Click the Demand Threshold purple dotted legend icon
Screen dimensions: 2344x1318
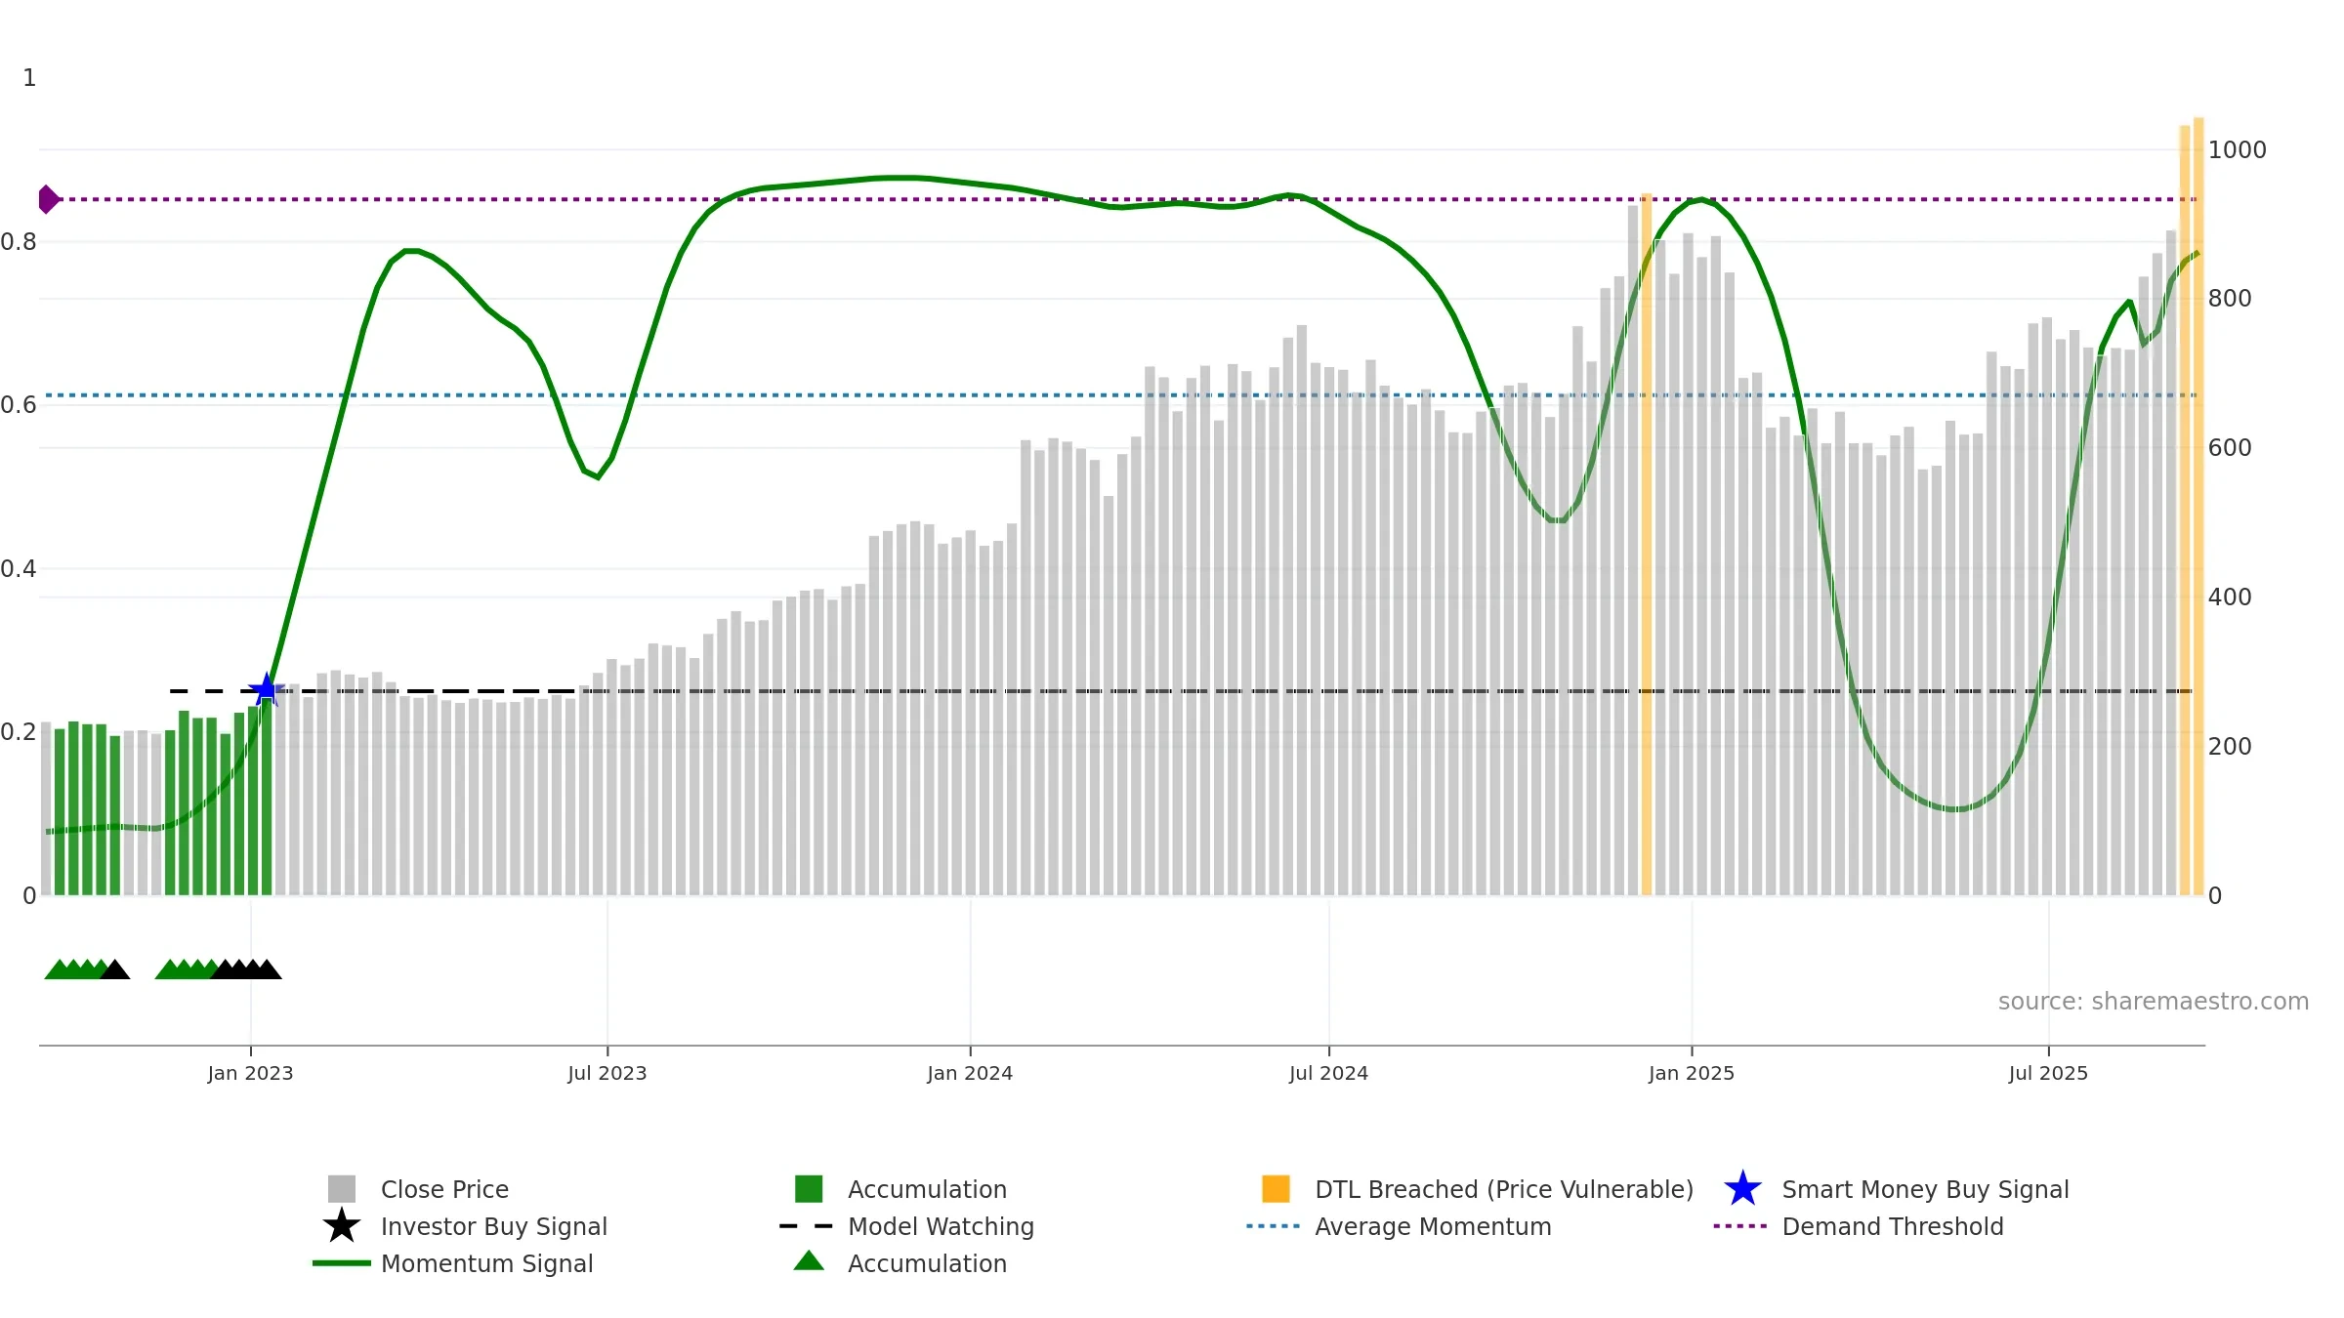point(1740,1226)
